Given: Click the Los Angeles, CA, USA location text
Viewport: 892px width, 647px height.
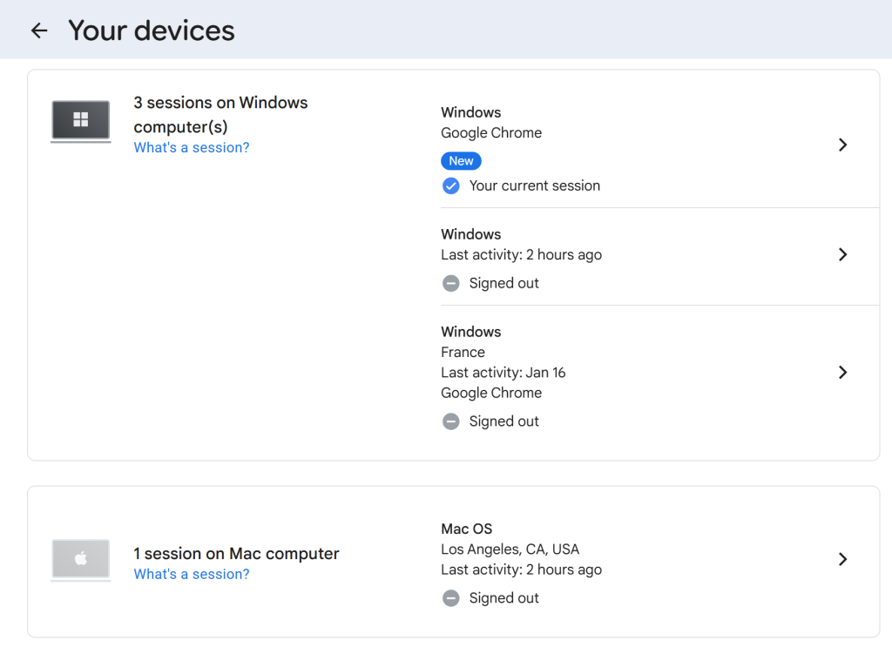Looking at the screenshot, I should 510,549.
